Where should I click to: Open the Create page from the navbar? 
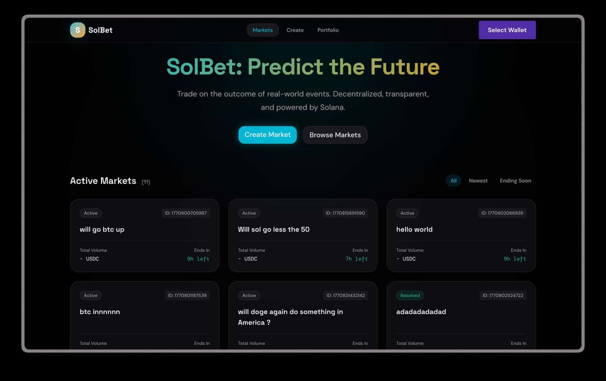295,30
